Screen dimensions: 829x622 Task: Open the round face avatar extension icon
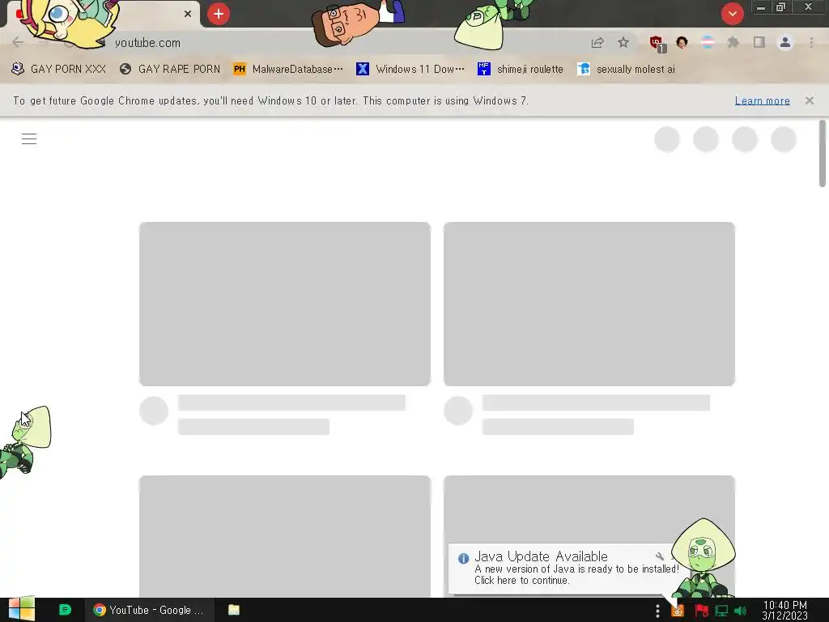tap(682, 42)
